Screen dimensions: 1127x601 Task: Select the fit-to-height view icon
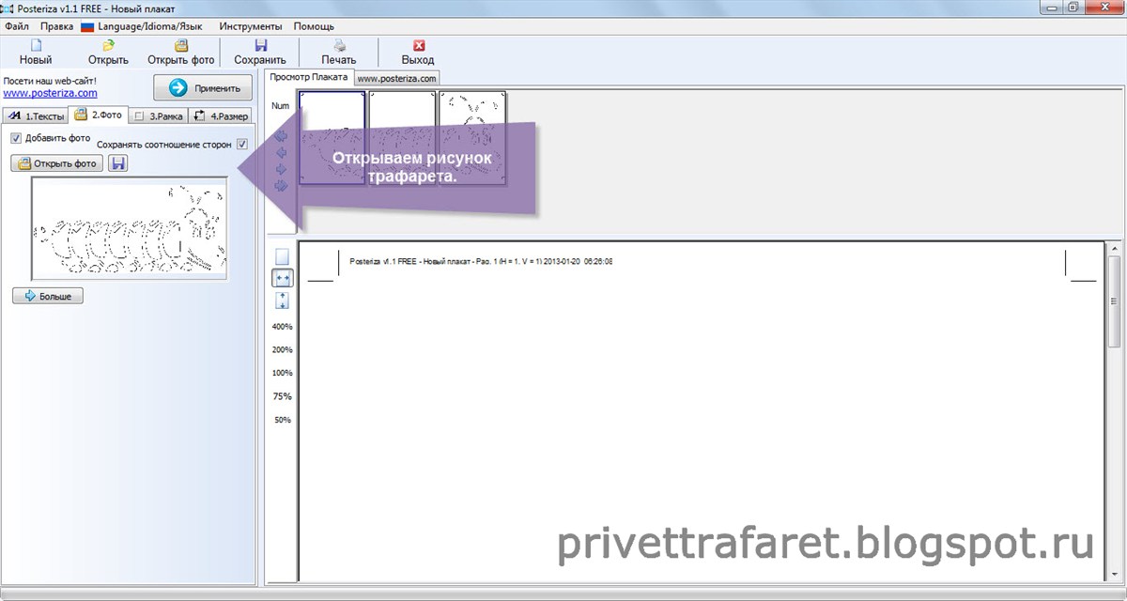(283, 300)
